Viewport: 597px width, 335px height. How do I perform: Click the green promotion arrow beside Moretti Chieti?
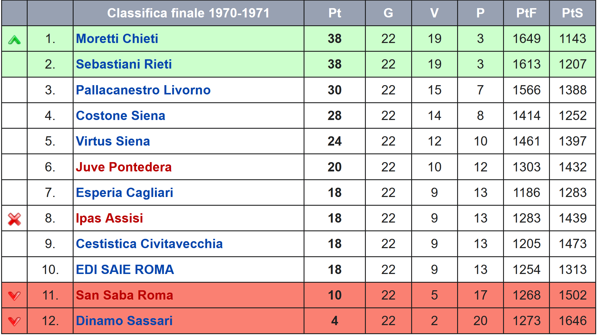pyautogui.click(x=14, y=40)
